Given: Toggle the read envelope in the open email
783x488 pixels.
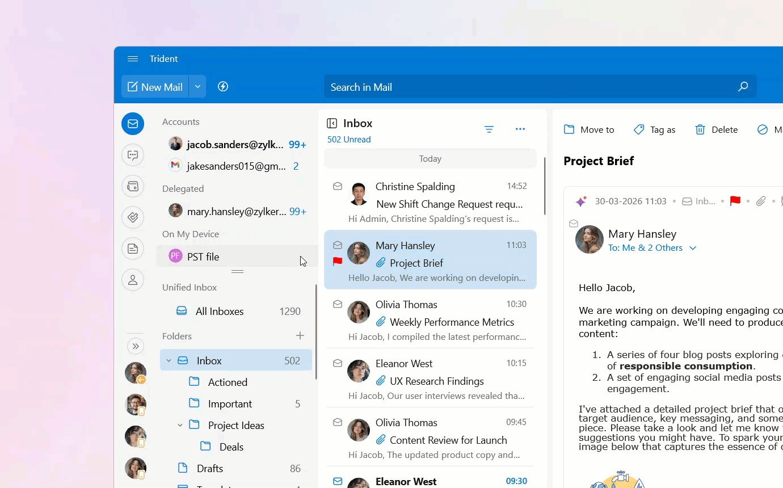Looking at the screenshot, I should tap(574, 224).
